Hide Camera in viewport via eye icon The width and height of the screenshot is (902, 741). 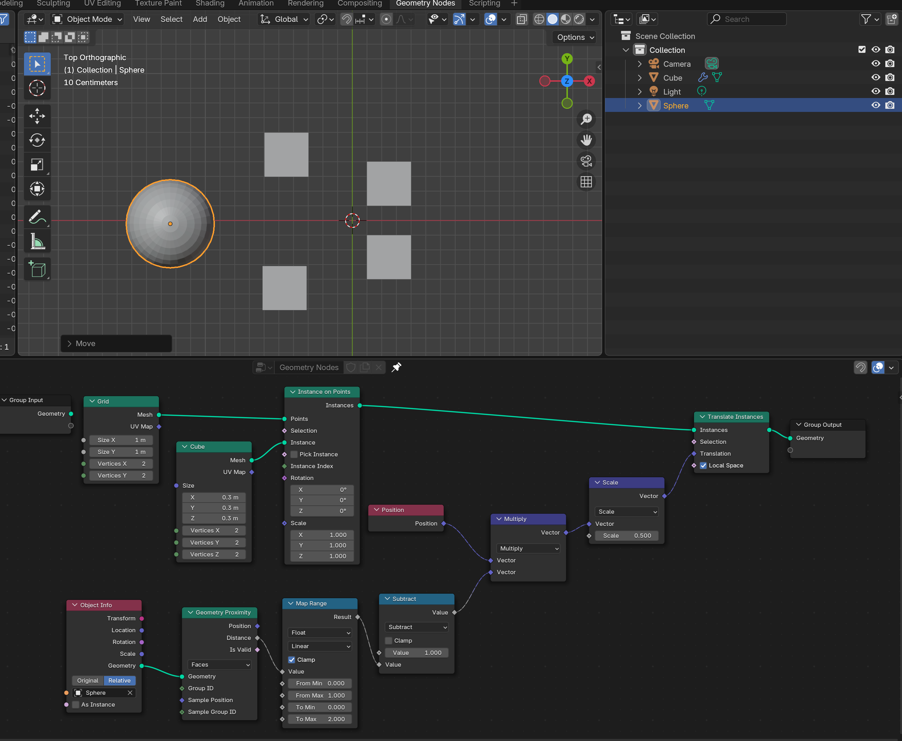876,64
